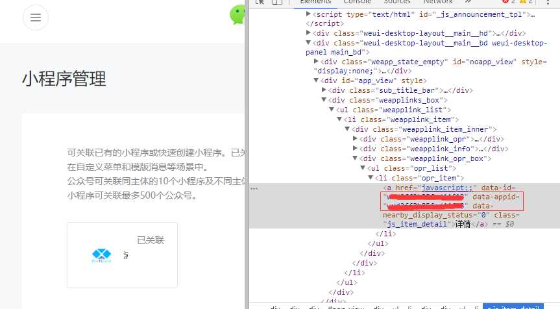The width and height of the screenshot is (560, 309).
Task: Click the 已关联 status label on the card
Action: (x=151, y=240)
